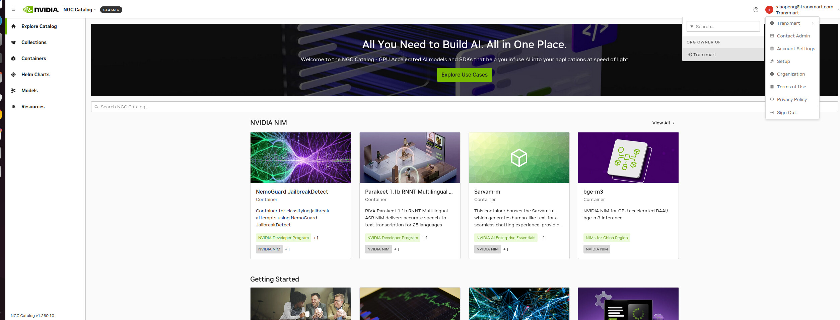Select Tranxmart under Org Owner Of
This screenshot has height=320, width=840.
[x=723, y=55]
